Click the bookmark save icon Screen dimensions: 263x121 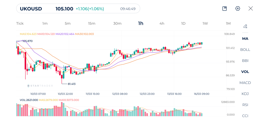(x=224, y=8)
